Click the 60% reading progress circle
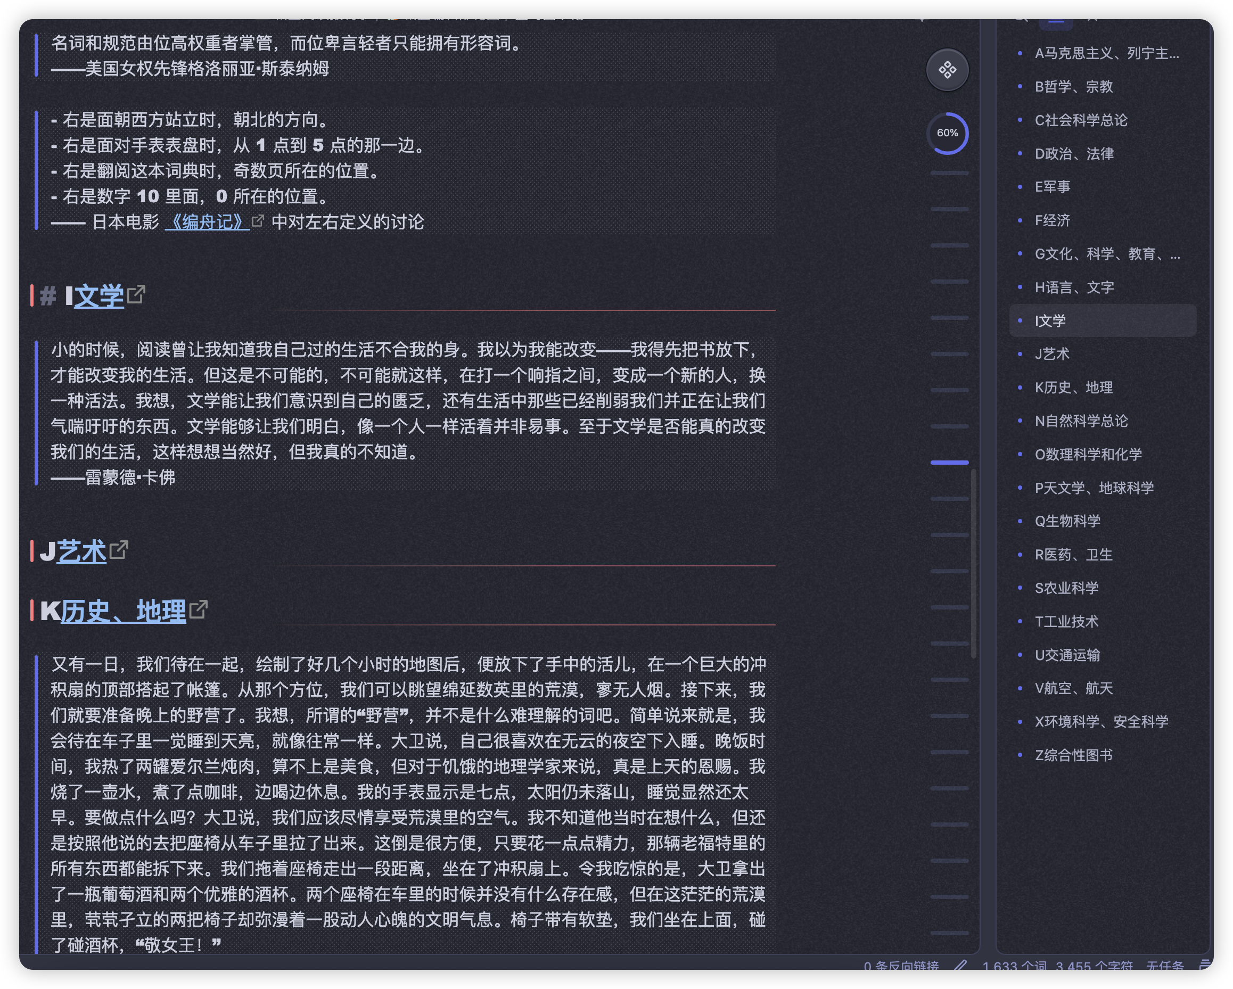Viewport: 1233px width, 989px height. (x=947, y=133)
